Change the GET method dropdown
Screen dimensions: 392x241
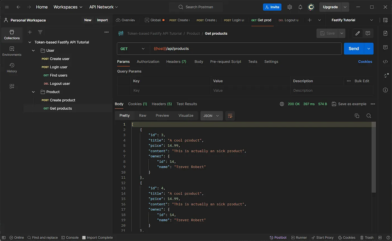coord(133,49)
